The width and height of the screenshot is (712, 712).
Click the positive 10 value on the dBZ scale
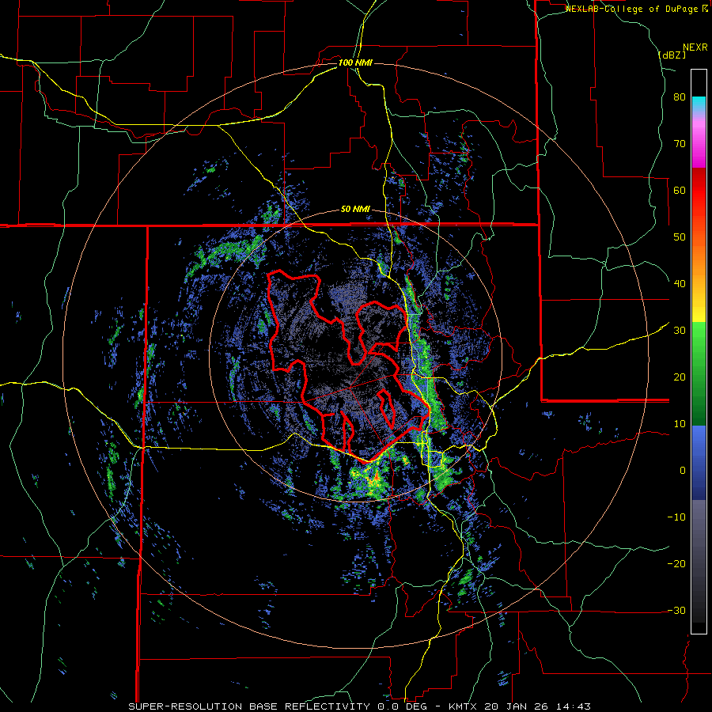tap(680, 424)
